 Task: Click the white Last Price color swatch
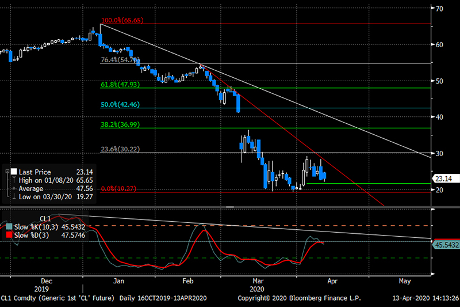14,172
